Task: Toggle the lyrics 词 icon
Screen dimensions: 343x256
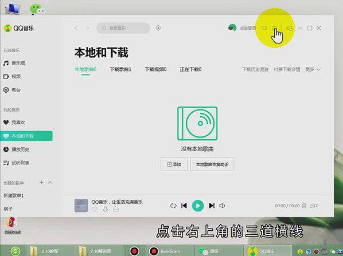Action: tap(304, 206)
